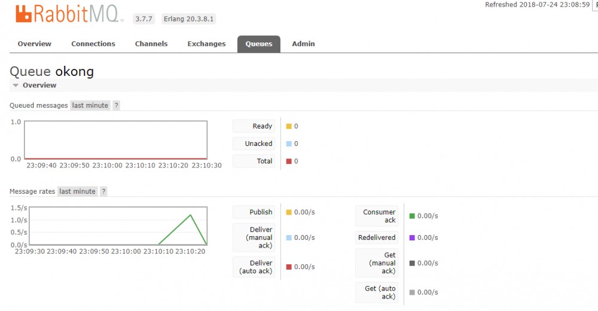Switch to the Connections tab
Screen dimensions: 598x311
coord(93,44)
